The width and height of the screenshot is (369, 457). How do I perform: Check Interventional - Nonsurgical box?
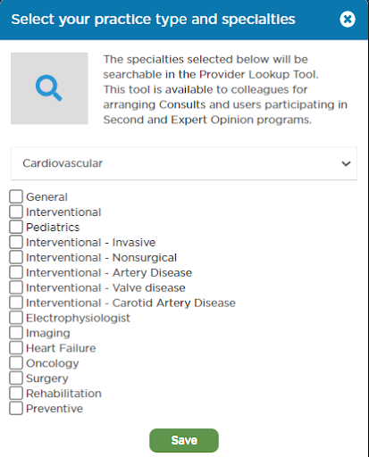click(x=16, y=257)
